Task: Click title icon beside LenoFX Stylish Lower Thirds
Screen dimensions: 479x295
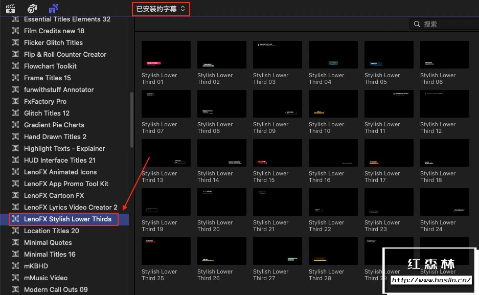Action: (x=15, y=219)
